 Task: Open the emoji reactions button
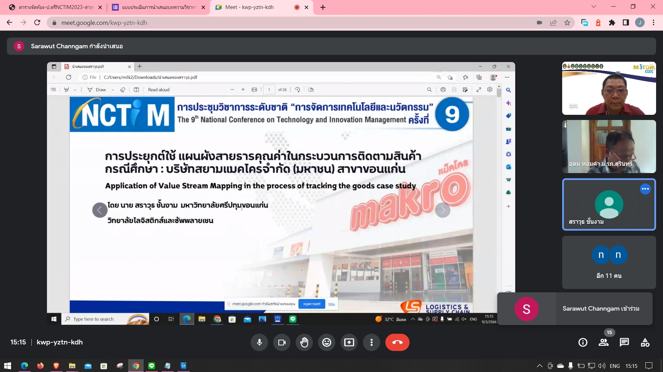[327, 342]
